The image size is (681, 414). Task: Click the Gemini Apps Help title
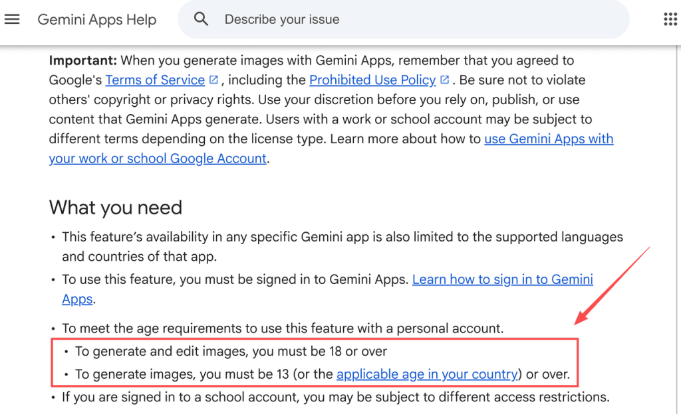click(x=97, y=19)
